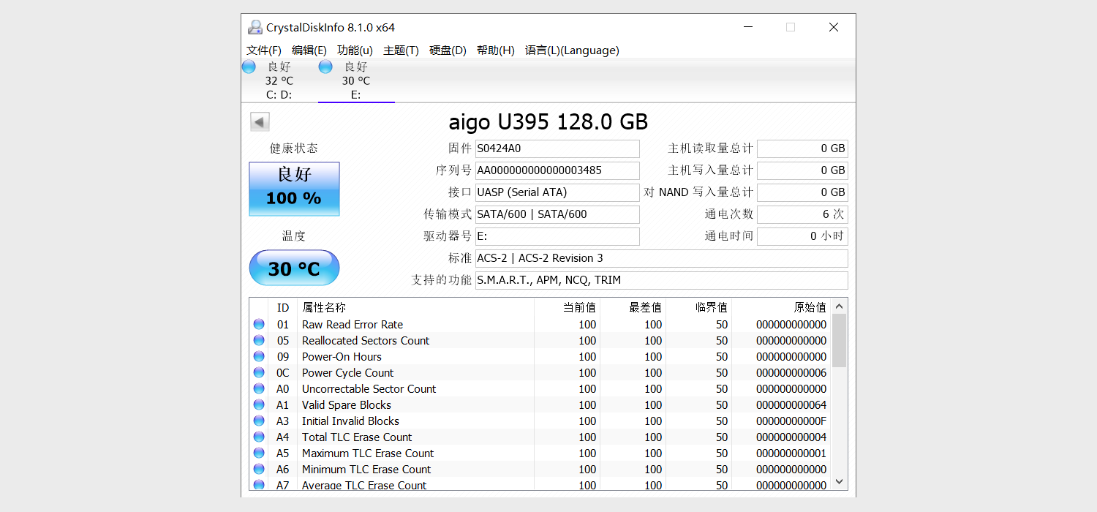1097x512 pixels.
Task: Click the drive letter field E:
Action: tap(557, 236)
